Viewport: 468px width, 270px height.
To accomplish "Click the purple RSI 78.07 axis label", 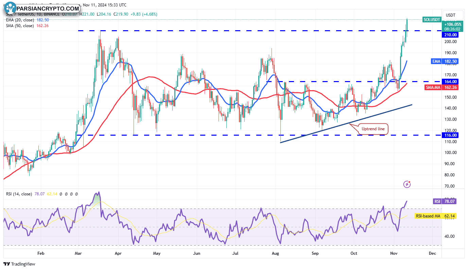I will (x=445, y=201).
